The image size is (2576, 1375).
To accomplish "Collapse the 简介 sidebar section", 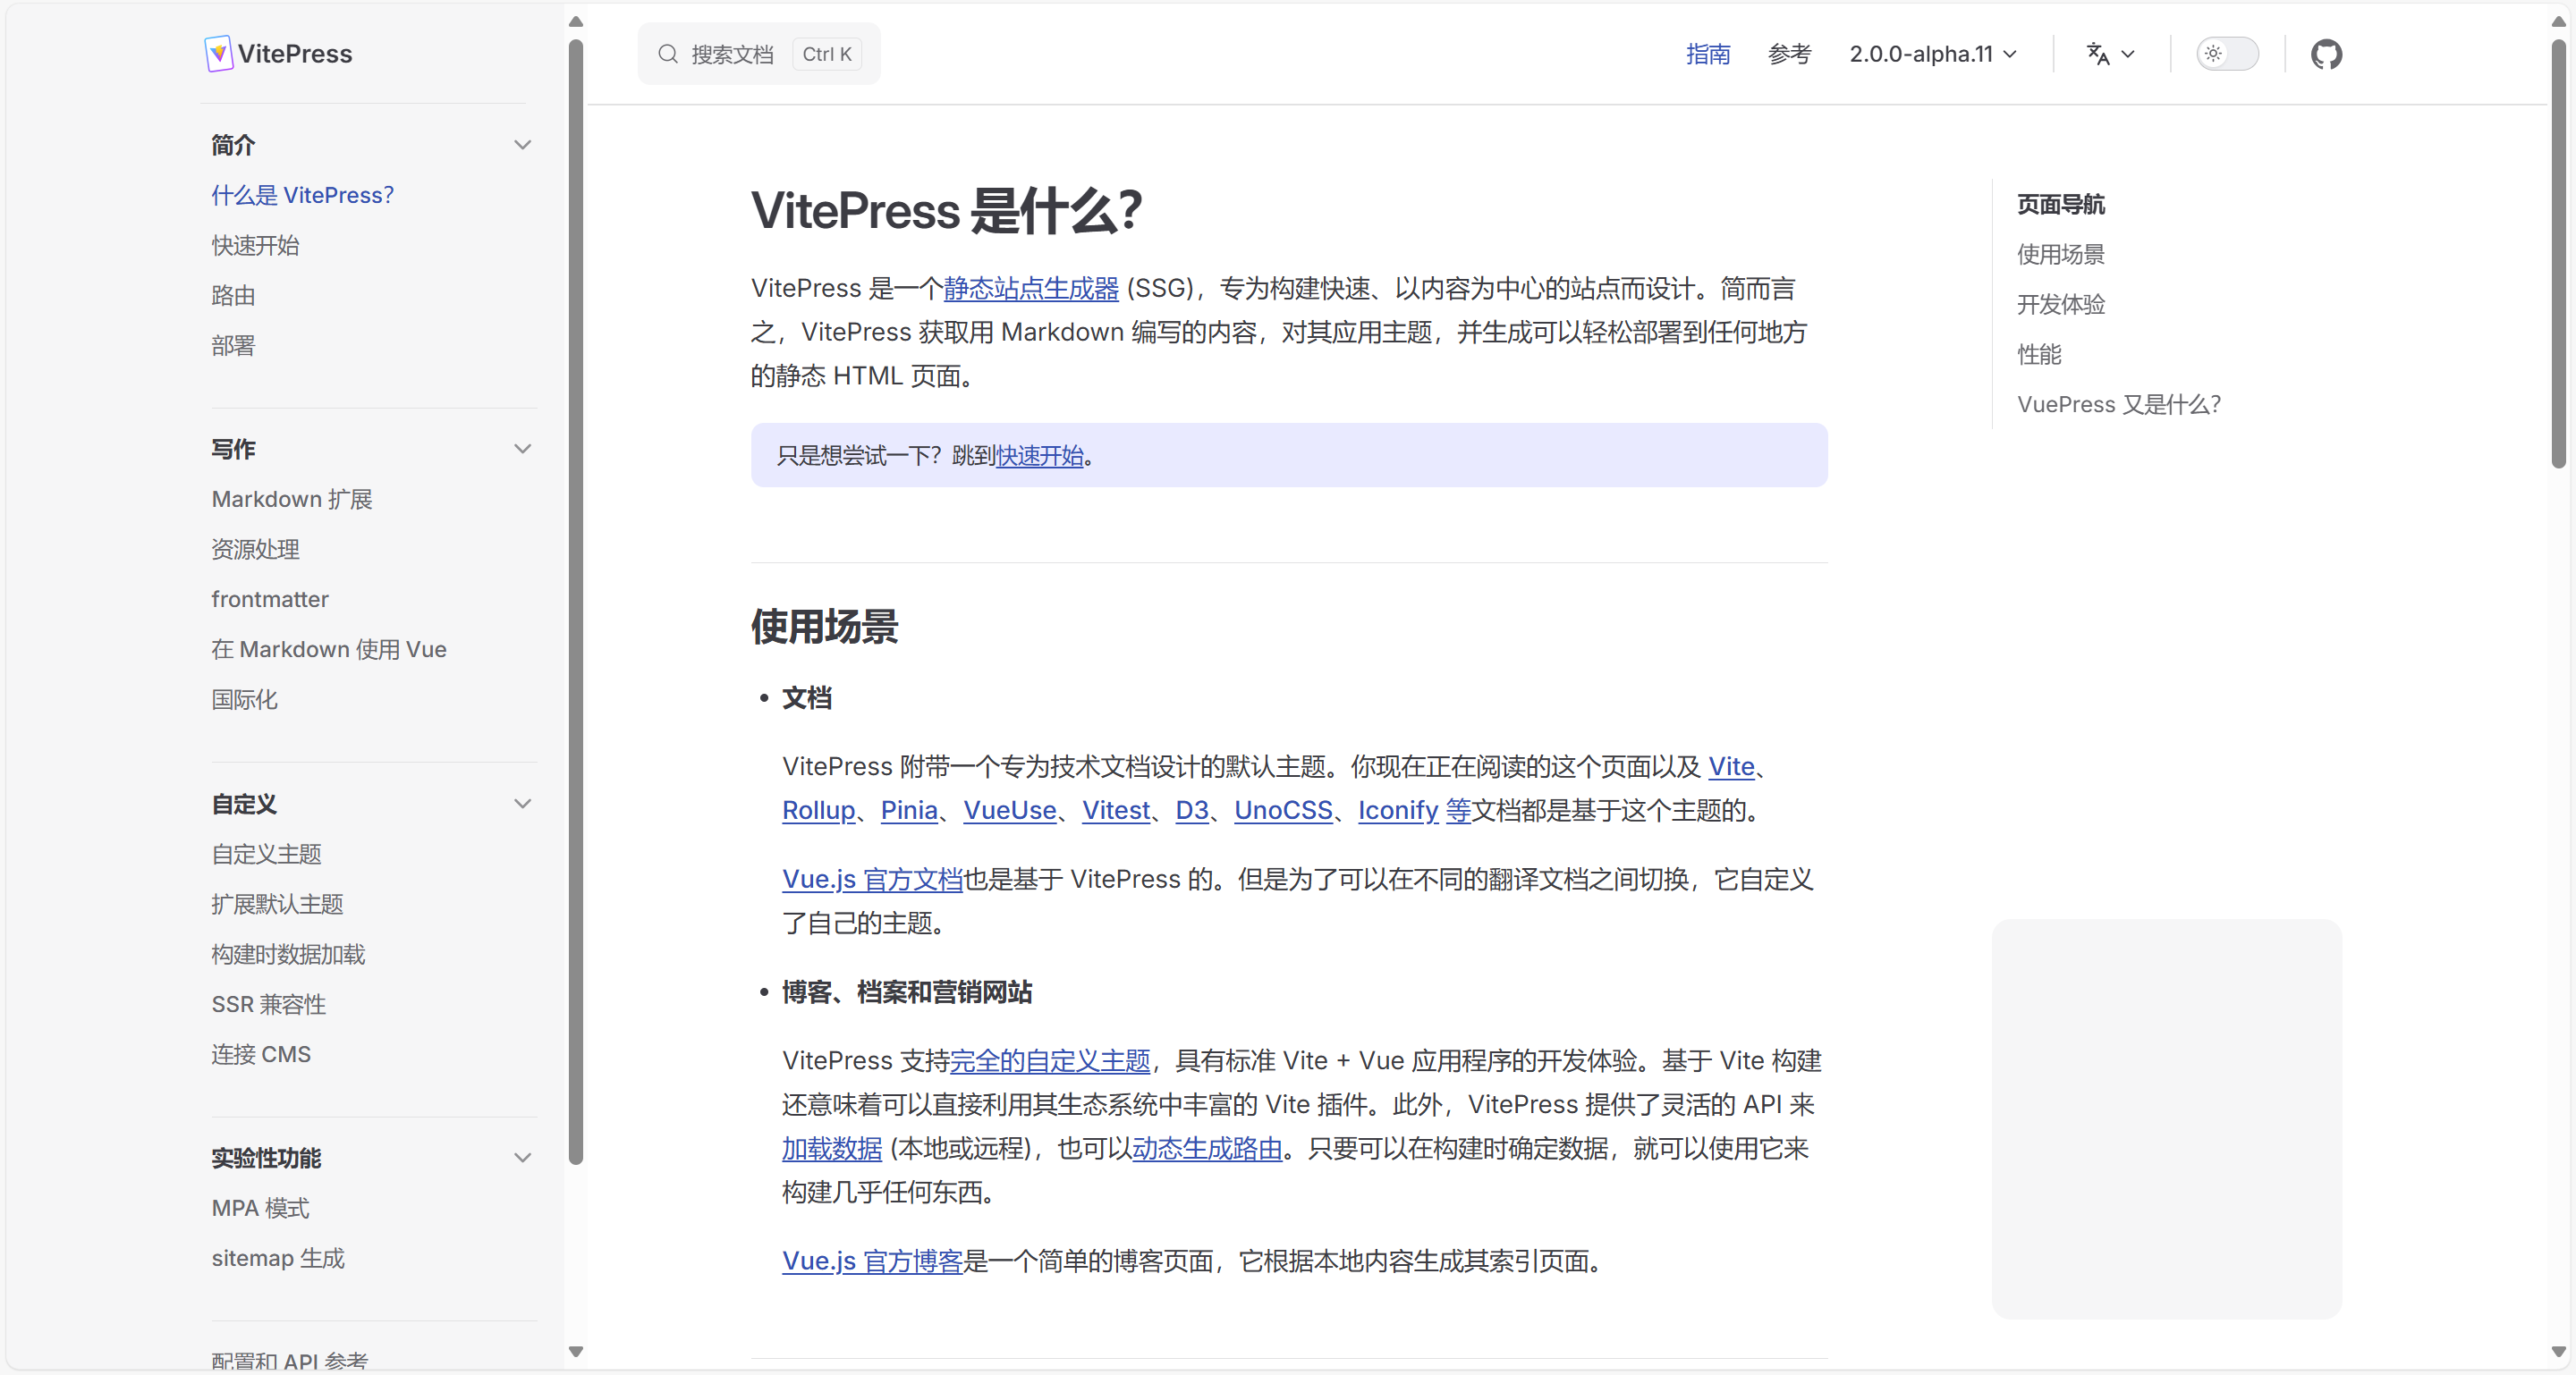I will point(522,145).
